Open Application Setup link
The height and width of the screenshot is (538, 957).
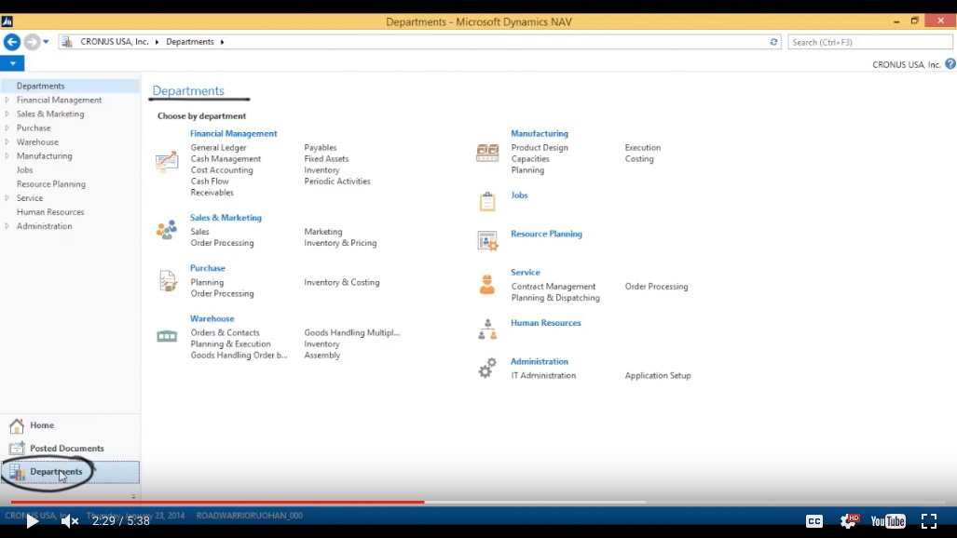(658, 375)
